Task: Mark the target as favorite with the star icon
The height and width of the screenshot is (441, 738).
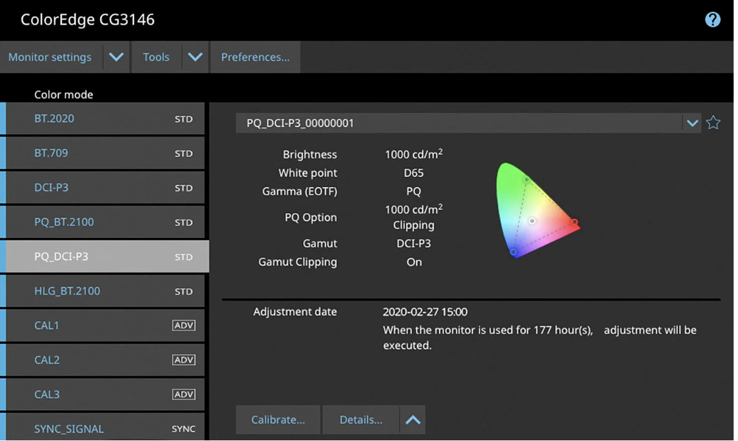Action: click(713, 123)
